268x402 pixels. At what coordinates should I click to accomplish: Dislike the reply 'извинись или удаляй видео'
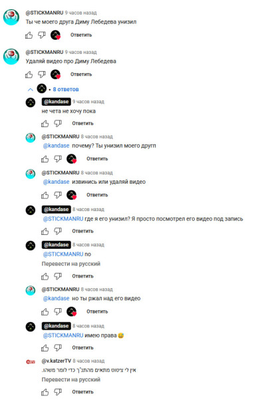58,195
